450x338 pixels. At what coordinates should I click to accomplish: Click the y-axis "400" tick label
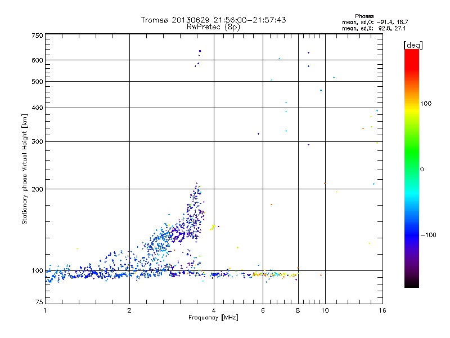[38, 108]
